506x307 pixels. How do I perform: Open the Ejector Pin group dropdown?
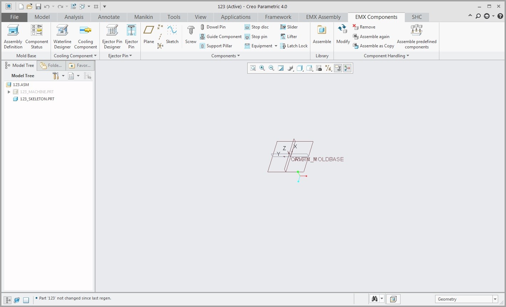pyautogui.click(x=120, y=56)
